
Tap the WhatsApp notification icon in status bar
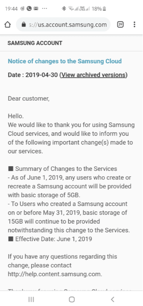(x=29, y=9)
